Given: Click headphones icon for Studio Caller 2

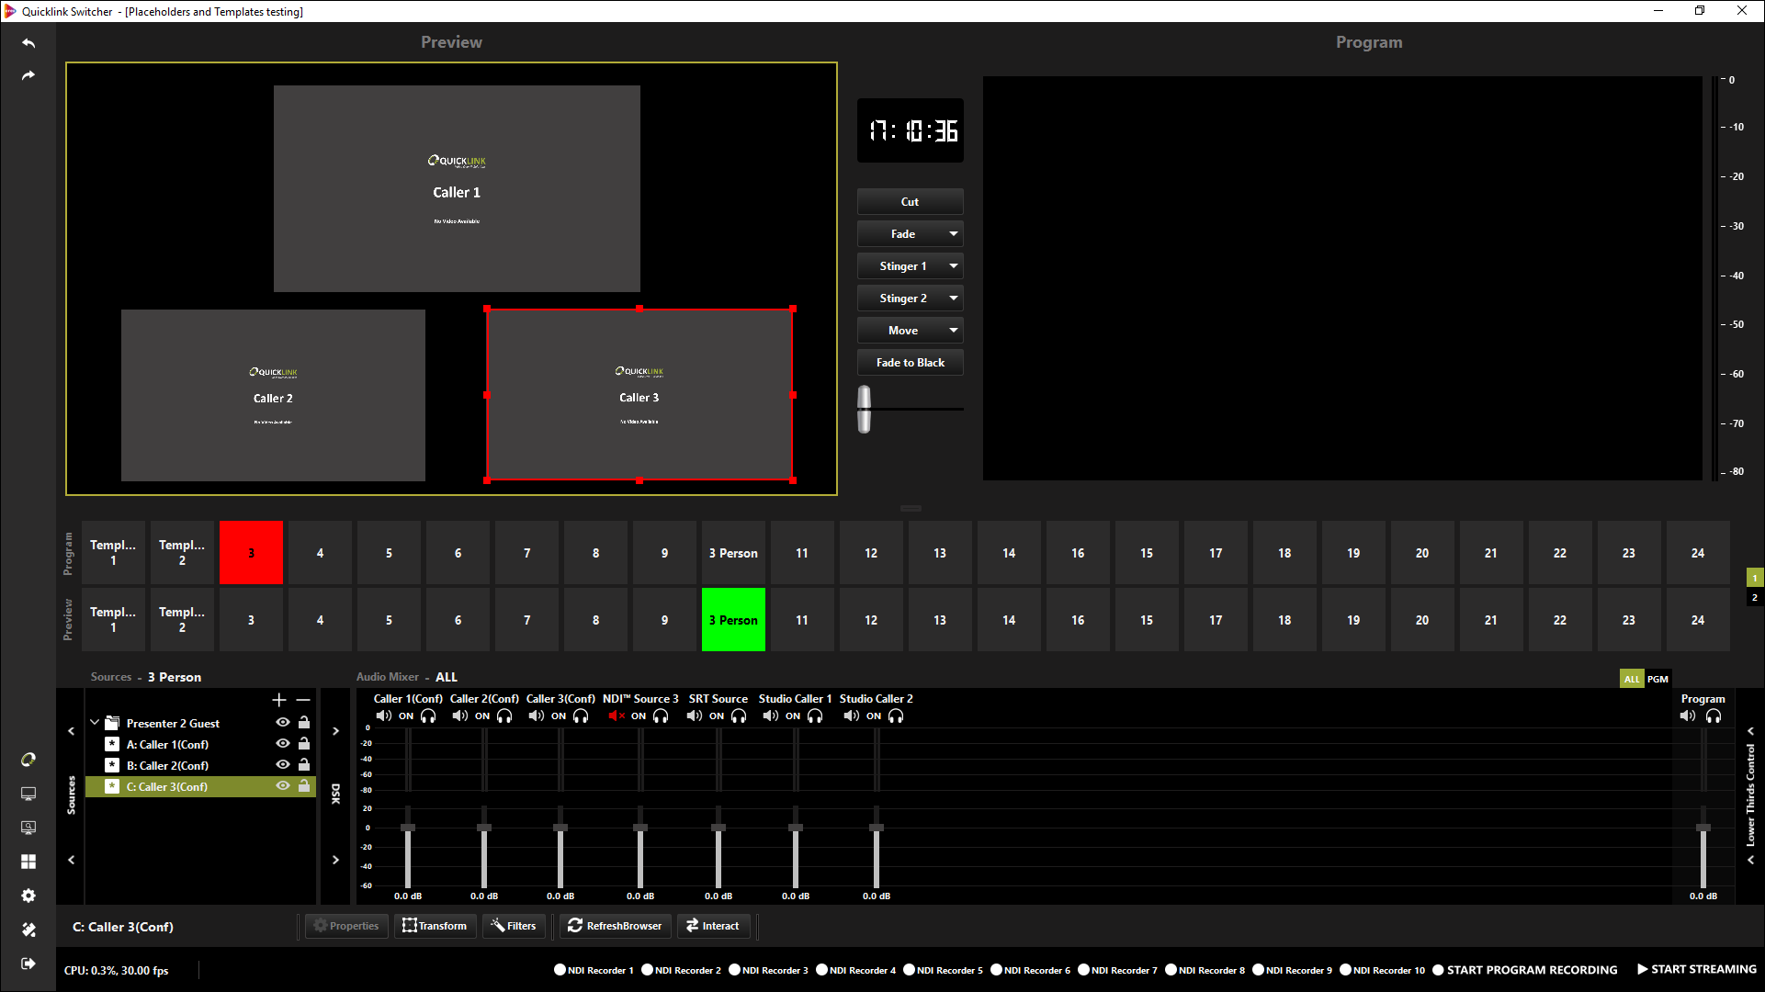Looking at the screenshot, I should point(896,716).
